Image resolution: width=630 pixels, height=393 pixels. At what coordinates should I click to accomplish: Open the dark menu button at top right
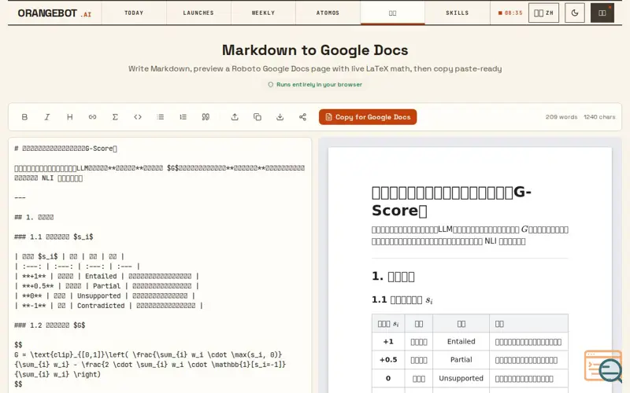pyautogui.click(x=602, y=13)
